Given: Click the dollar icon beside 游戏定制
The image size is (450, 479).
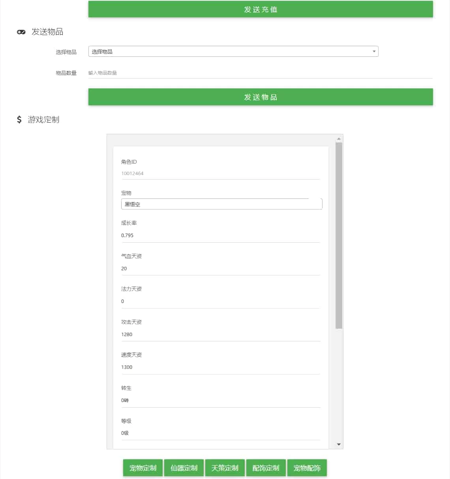Looking at the screenshot, I should click(x=19, y=120).
